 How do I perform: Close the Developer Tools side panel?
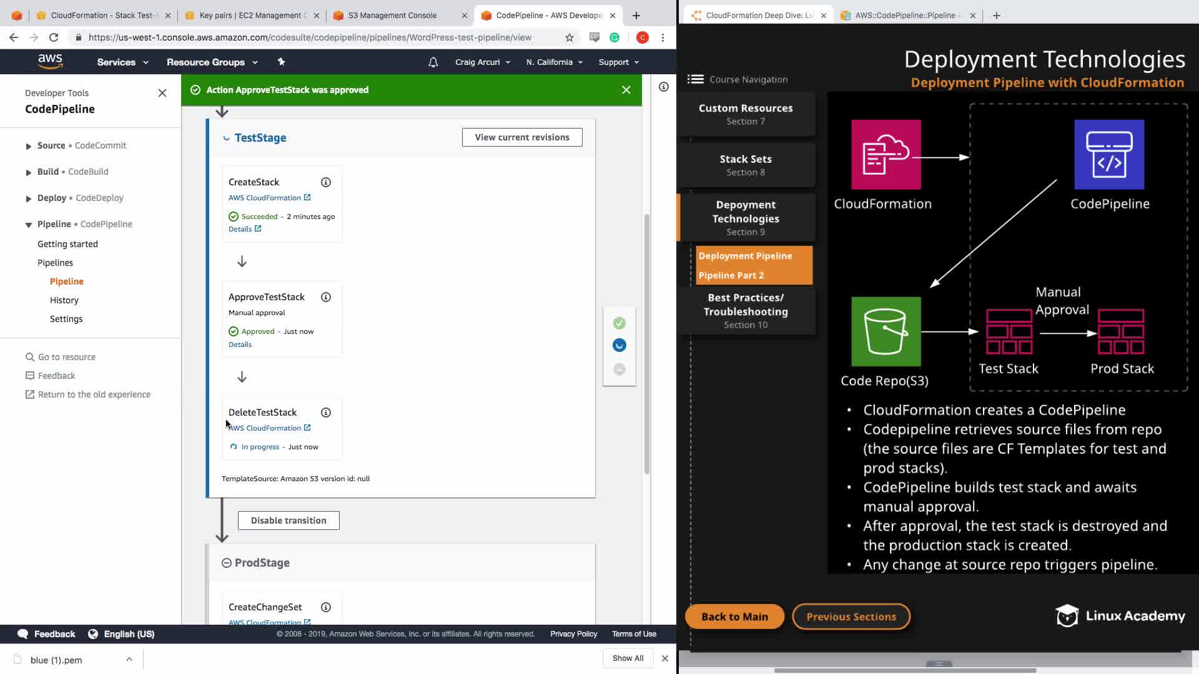pyautogui.click(x=162, y=93)
